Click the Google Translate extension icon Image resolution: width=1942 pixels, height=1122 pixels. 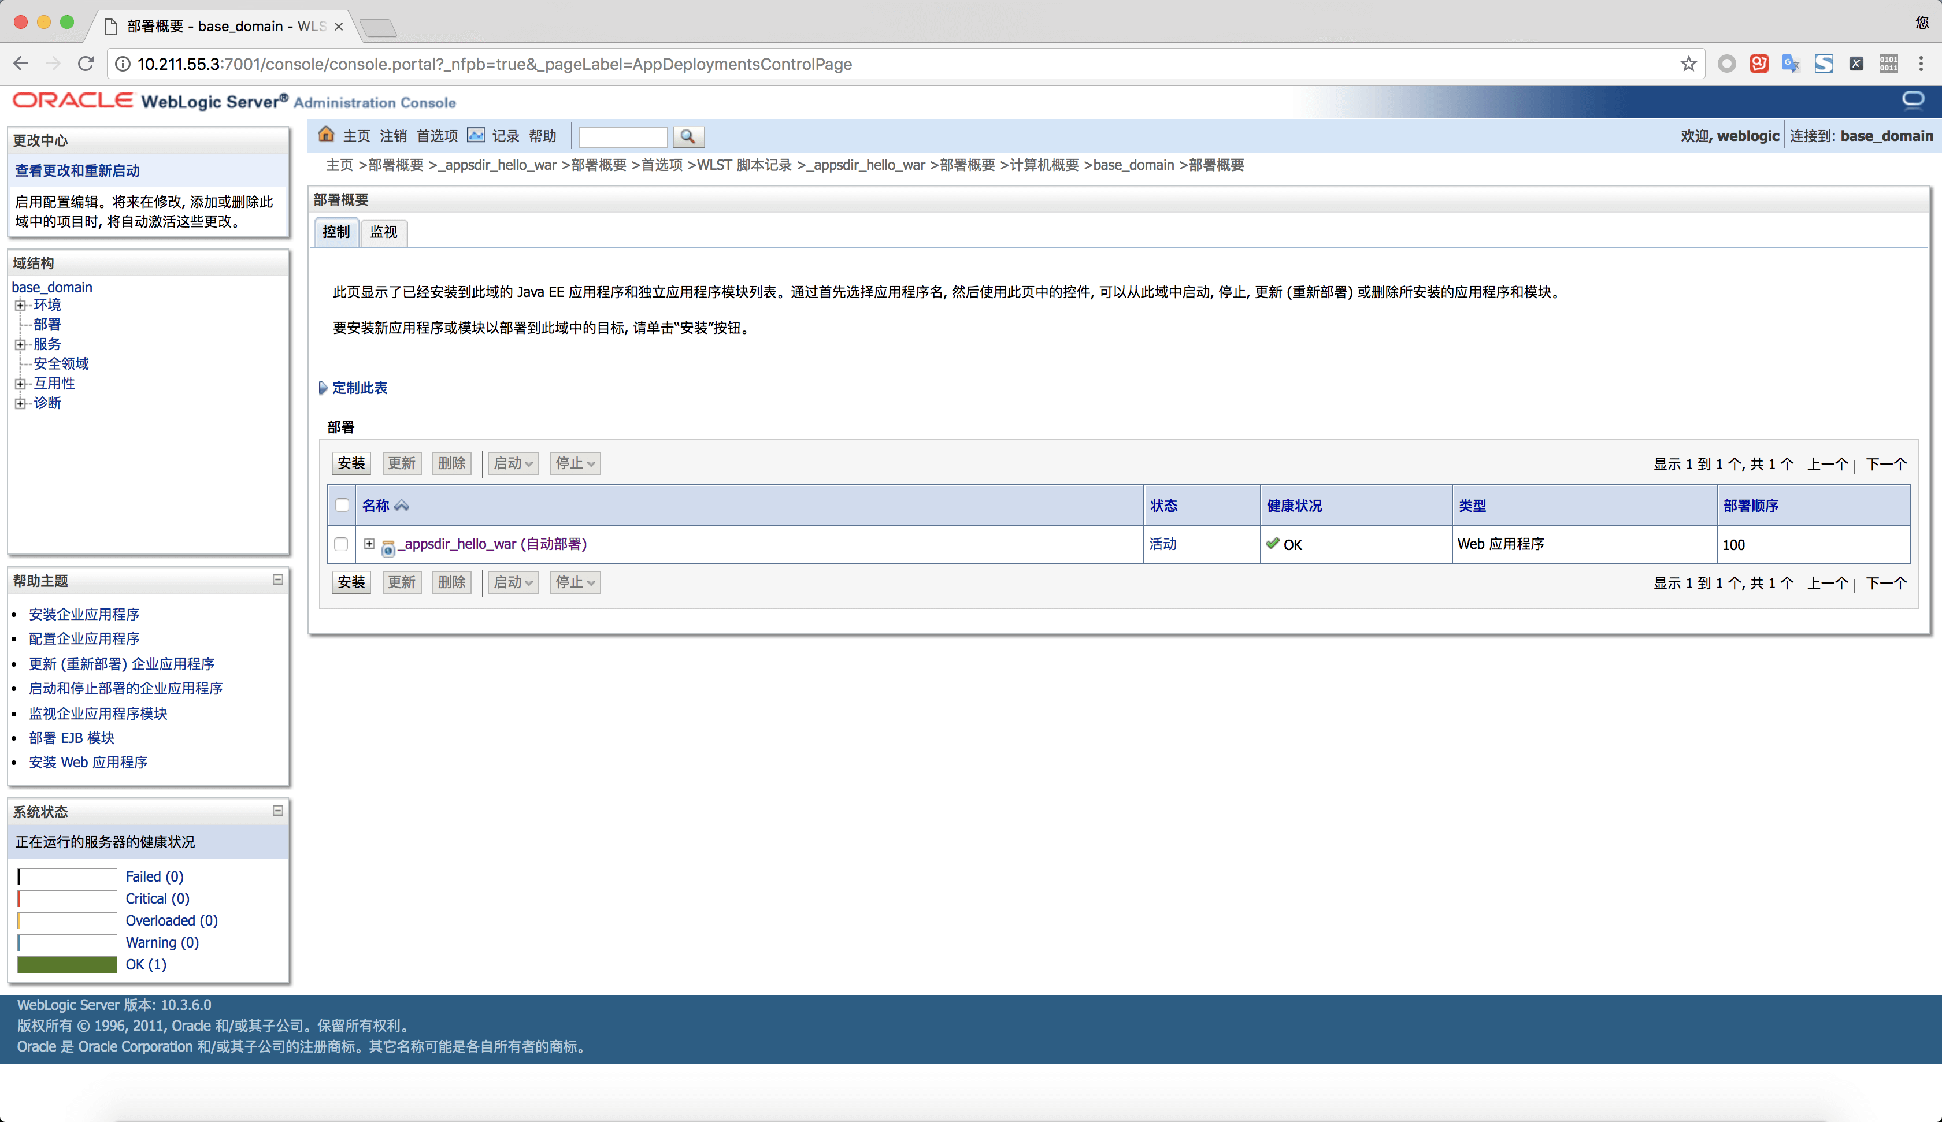1790,64
